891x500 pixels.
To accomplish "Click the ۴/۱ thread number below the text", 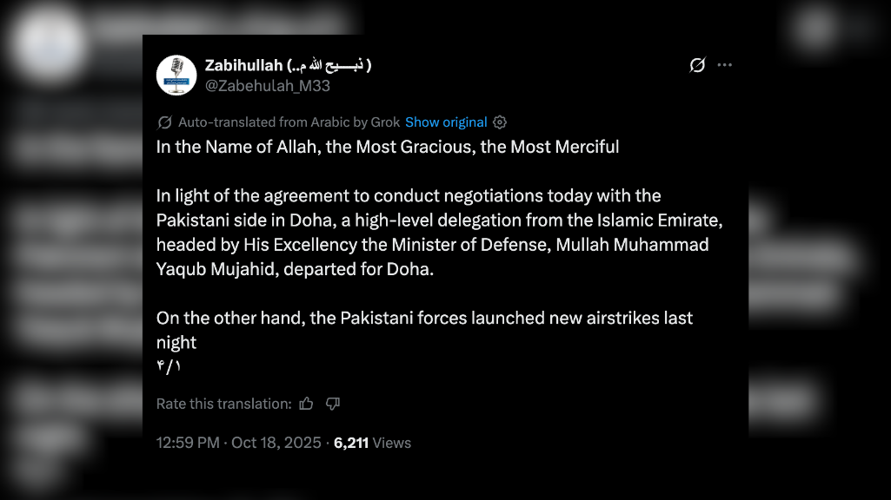I will pos(169,365).
